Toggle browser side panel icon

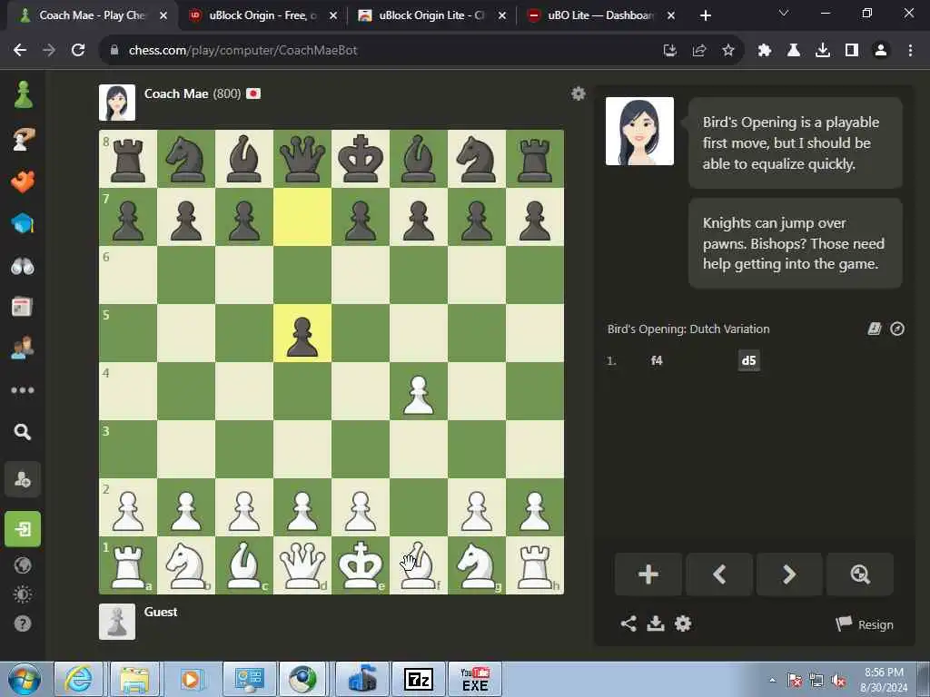click(852, 51)
